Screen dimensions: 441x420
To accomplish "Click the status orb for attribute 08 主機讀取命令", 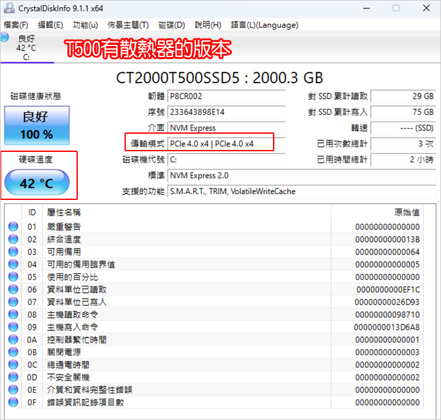I will pyautogui.click(x=13, y=314).
